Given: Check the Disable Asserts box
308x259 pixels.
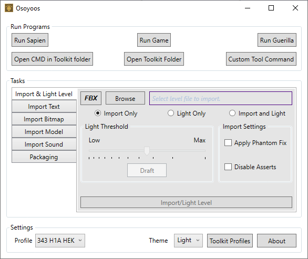Looking at the screenshot, I should click(x=228, y=167).
